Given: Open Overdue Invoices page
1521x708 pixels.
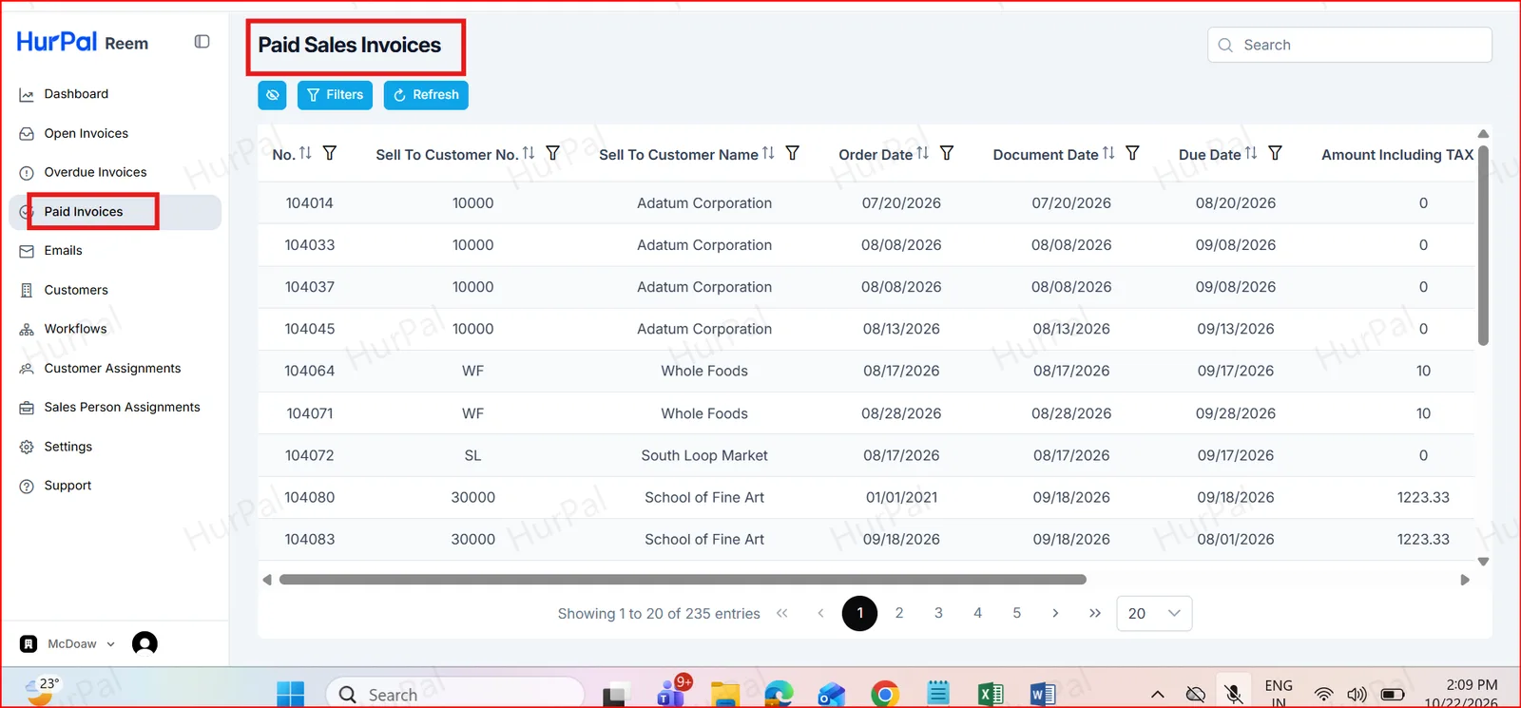Looking at the screenshot, I should click(x=95, y=172).
